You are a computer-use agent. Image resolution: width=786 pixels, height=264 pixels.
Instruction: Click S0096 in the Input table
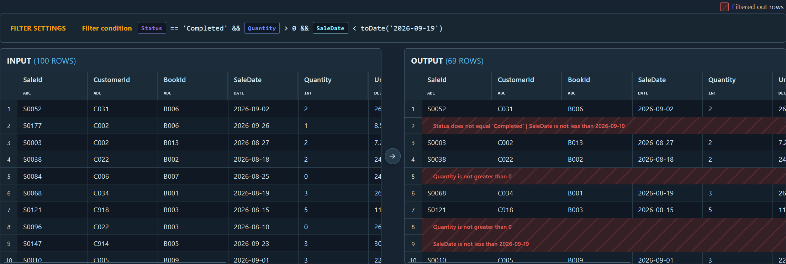(x=32, y=227)
